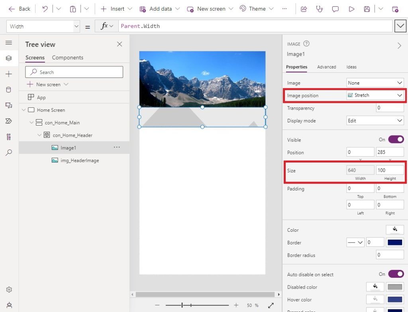408x312 pixels.
Task: Click the Back button in the top toolbar
Action: 19,8
